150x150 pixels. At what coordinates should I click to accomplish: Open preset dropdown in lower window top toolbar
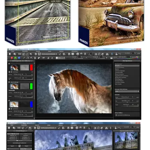pos(49,128)
